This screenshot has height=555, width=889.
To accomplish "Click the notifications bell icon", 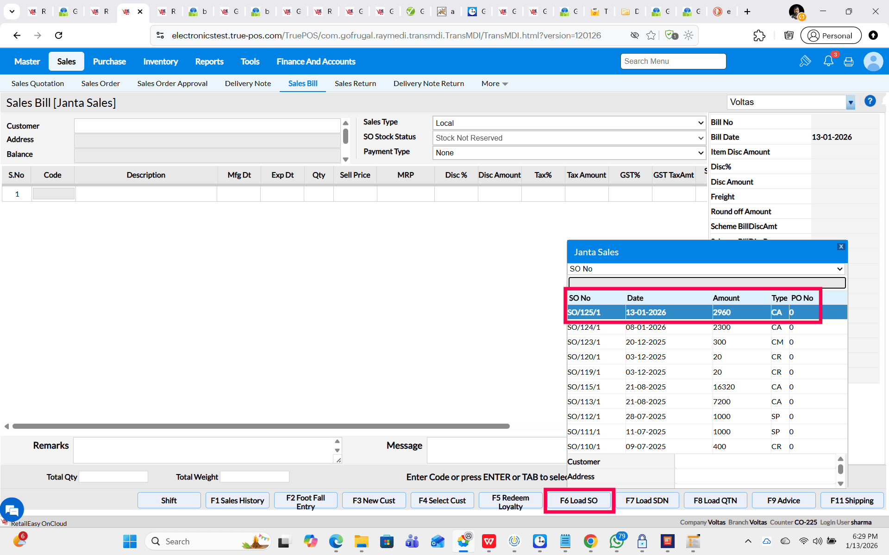I will click(828, 61).
